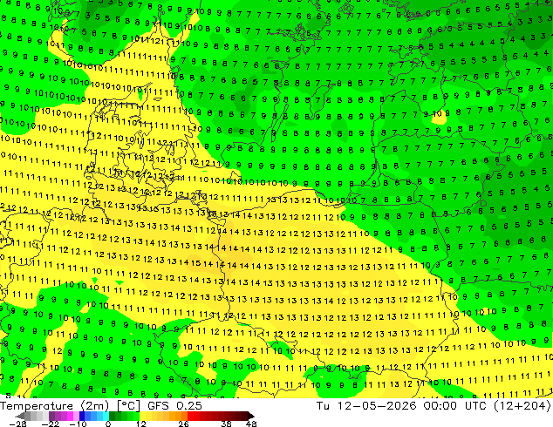Select the cyan legend color band
553x427 pixels.
click(106, 416)
